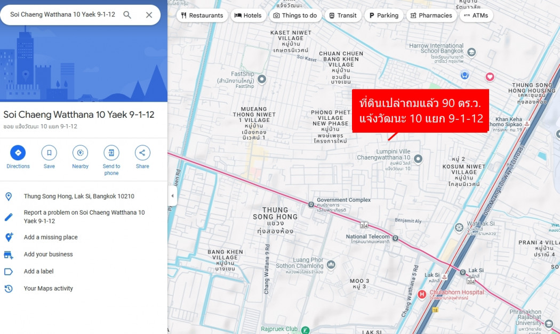560x334 pixels.
Task: Click the Lak Si railway station marker
Action: 444,276
